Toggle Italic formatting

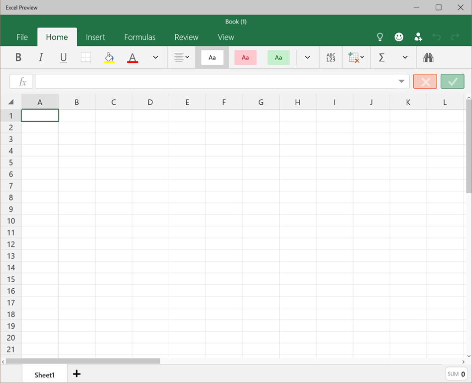(x=41, y=57)
